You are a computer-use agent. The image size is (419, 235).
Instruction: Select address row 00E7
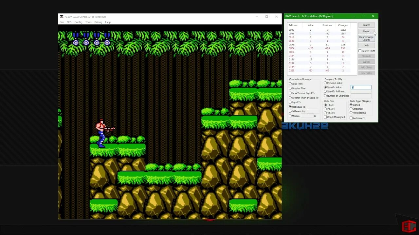tap(319, 52)
